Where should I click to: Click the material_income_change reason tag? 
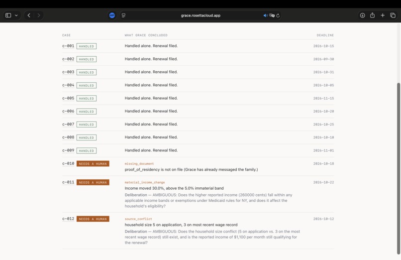tap(145, 182)
